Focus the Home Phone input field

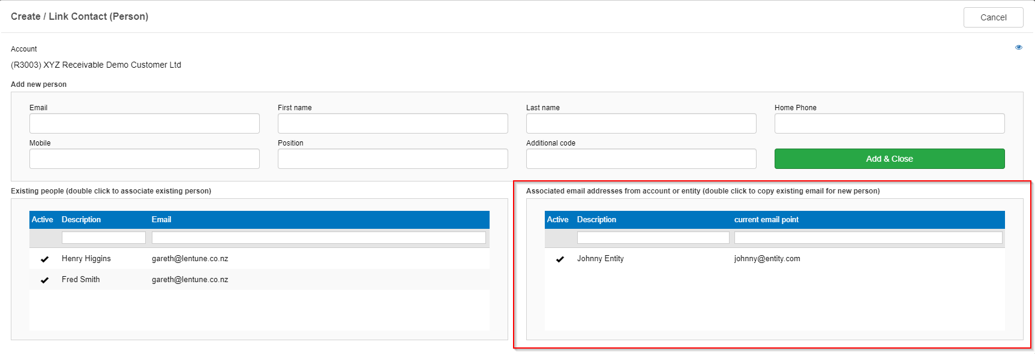tap(889, 123)
